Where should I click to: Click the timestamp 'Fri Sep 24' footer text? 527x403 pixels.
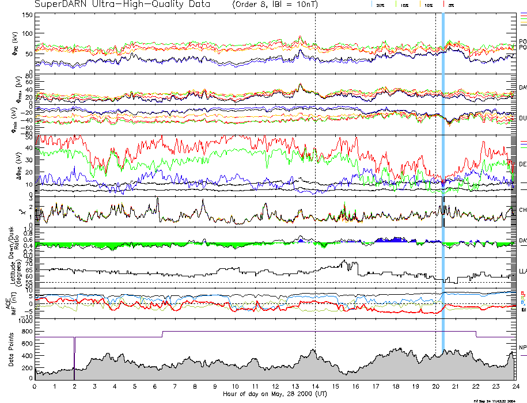click(x=494, y=401)
